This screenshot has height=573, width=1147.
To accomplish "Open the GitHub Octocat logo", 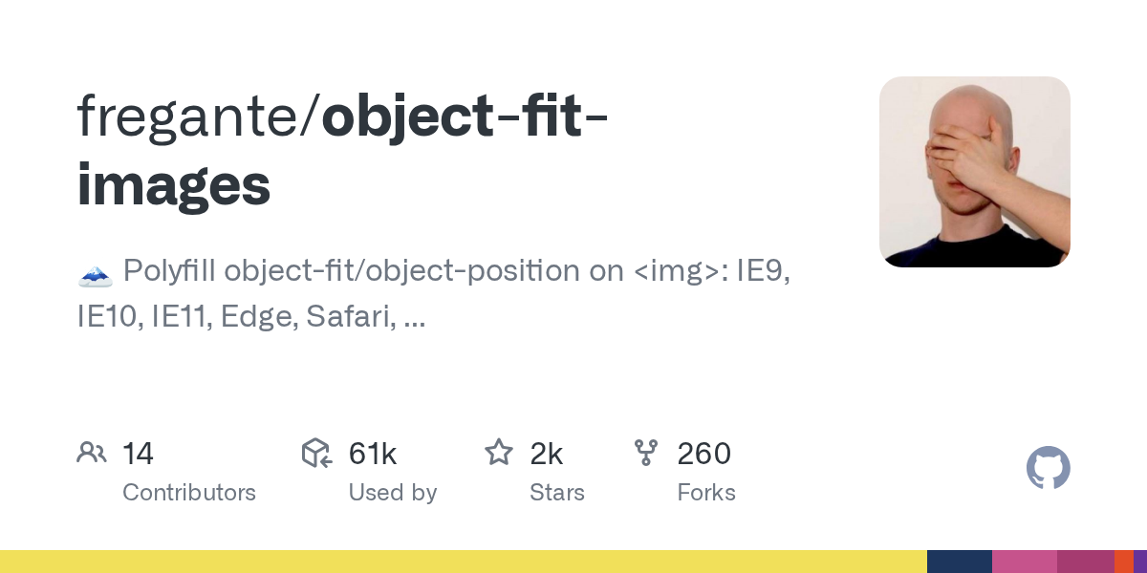I will [x=1048, y=468].
